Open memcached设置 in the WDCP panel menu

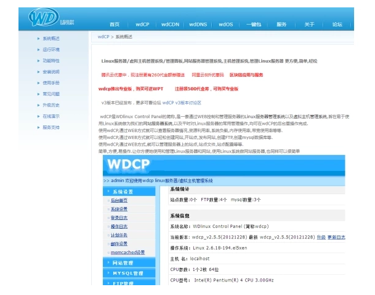click(x=127, y=252)
